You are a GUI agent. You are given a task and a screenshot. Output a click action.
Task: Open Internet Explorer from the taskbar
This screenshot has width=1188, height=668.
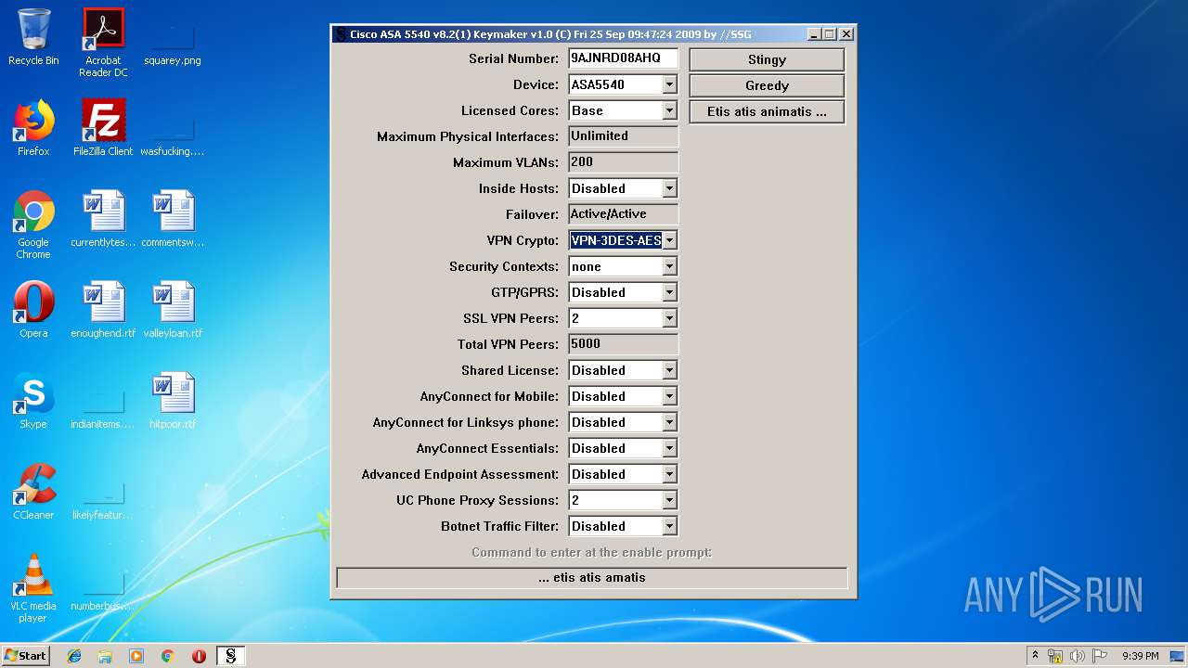point(74,656)
